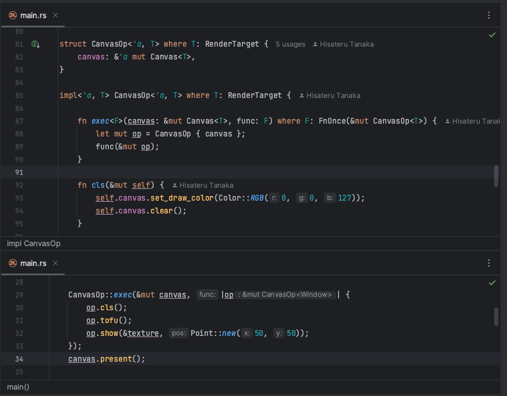
Task: Click 'CanvasOp::exec' call on line 29
Action: click(100, 295)
